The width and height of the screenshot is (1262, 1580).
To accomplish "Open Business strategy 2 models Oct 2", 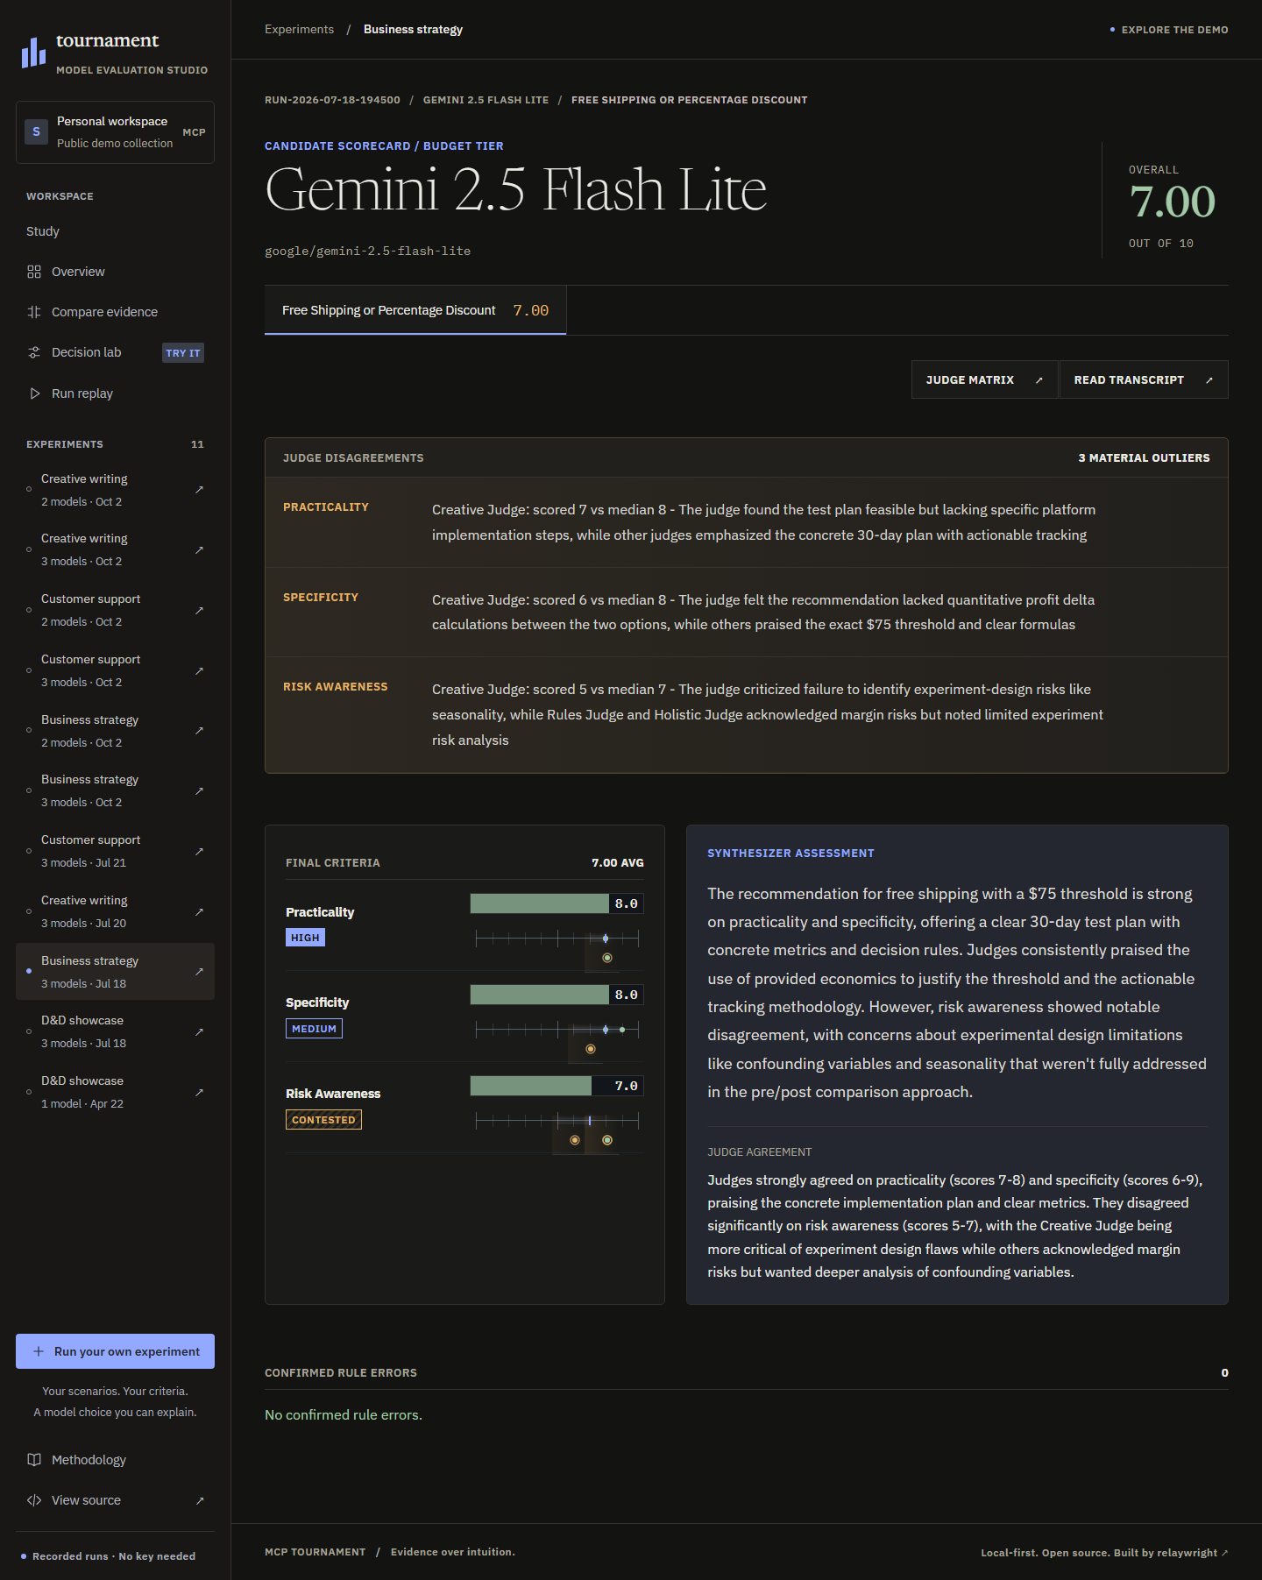I will (x=115, y=730).
